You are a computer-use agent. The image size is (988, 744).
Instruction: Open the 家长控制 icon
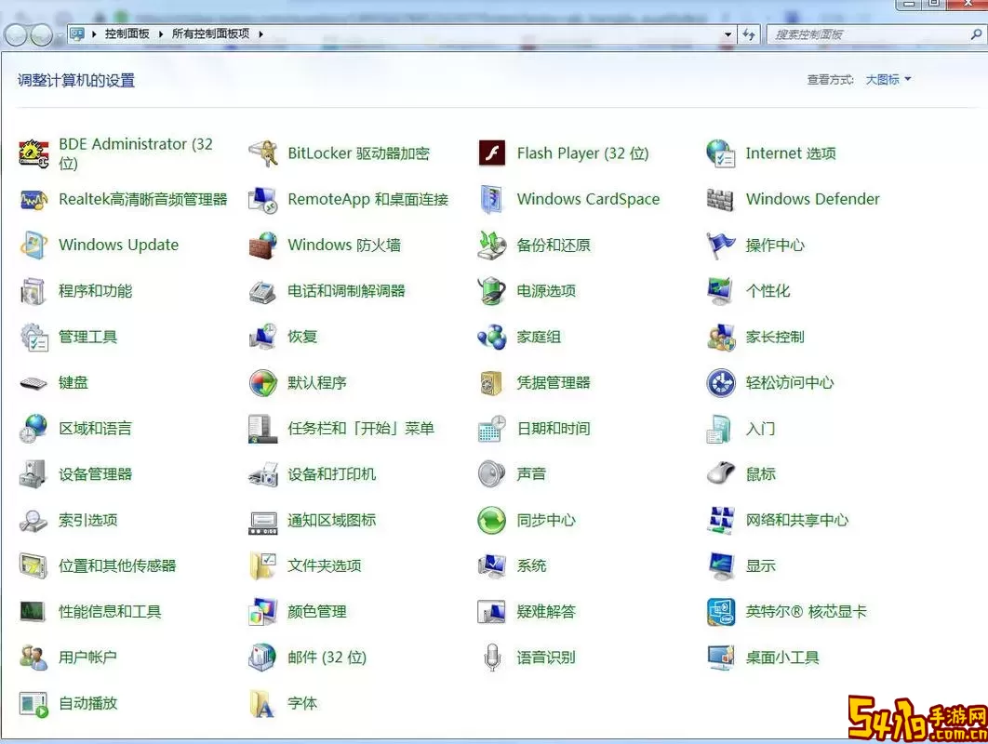pos(721,337)
